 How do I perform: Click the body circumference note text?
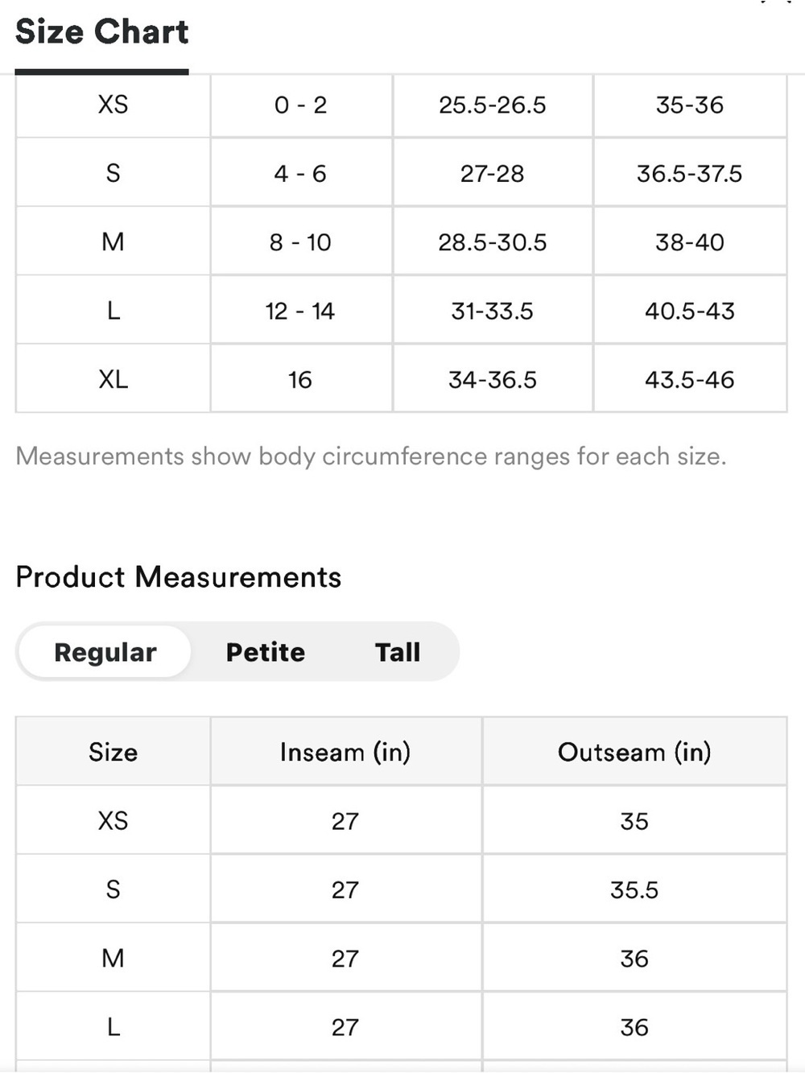click(x=371, y=456)
